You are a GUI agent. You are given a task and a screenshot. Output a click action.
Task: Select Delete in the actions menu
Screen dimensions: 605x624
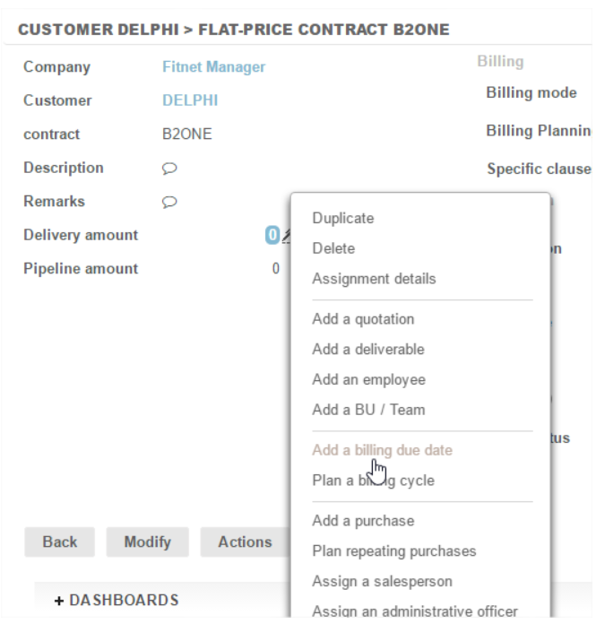pos(333,248)
